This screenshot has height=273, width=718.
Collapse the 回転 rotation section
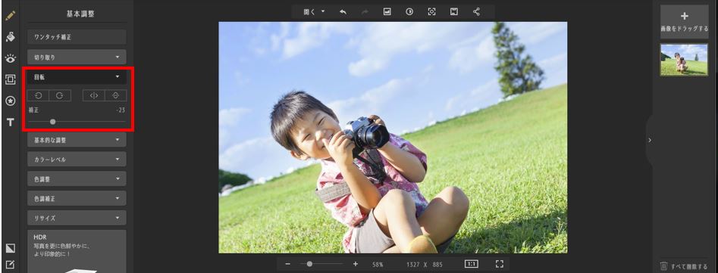click(77, 77)
